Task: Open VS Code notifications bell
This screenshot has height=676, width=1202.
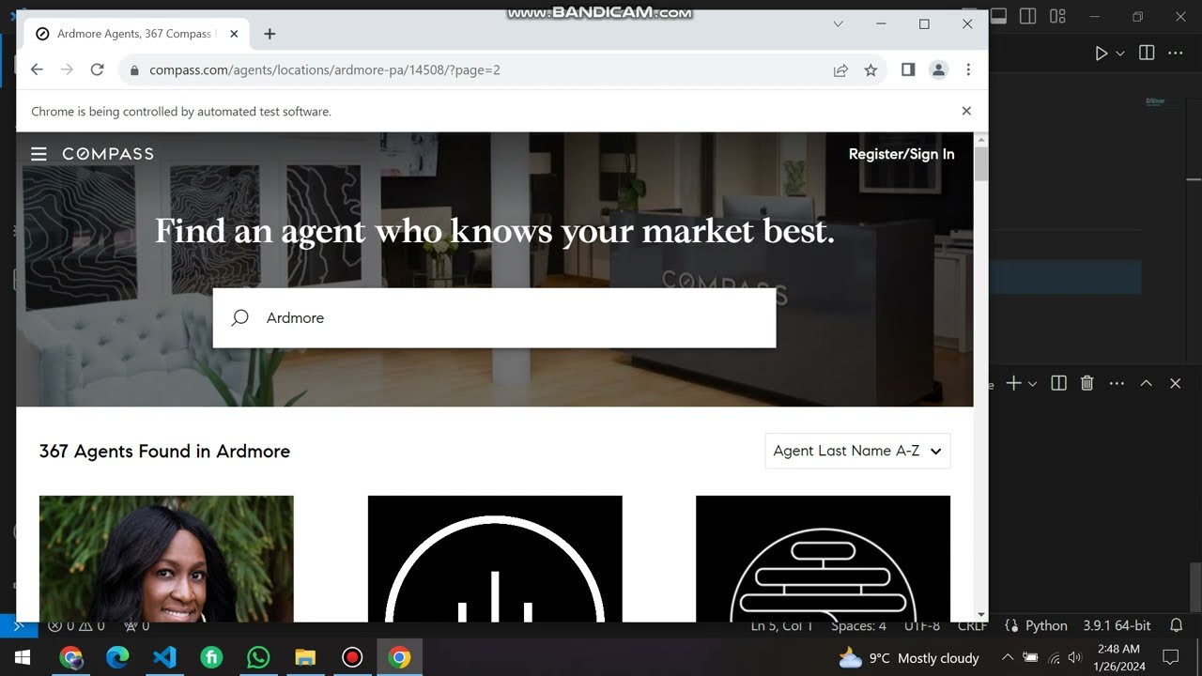Action: click(x=1177, y=625)
